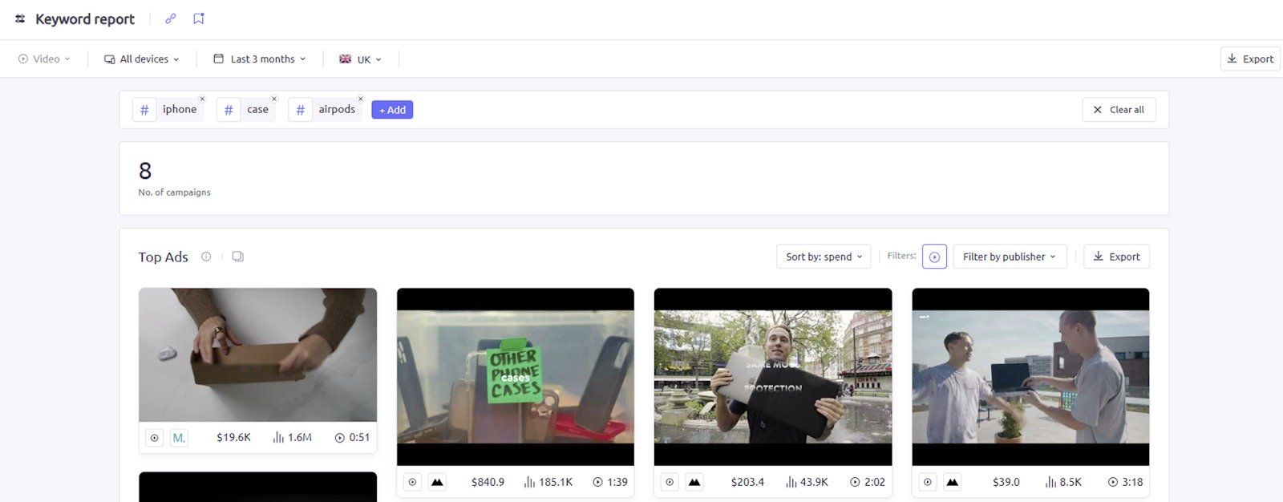Open the Filter by publisher dropdown
Image resolution: width=1283 pixels, height=502 pixels.
pyautogui.click(x=1010, y=257)
